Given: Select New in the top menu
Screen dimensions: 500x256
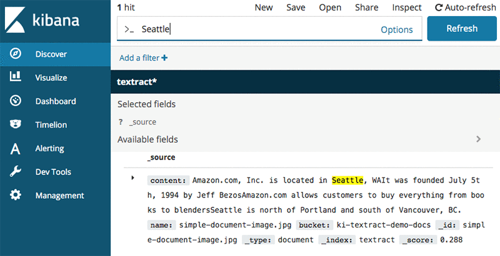Looking at the screenshot, I should (264, 7).
